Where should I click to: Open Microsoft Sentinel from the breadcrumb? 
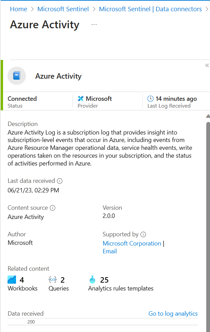pyautogui.click(x=63, y=9)
